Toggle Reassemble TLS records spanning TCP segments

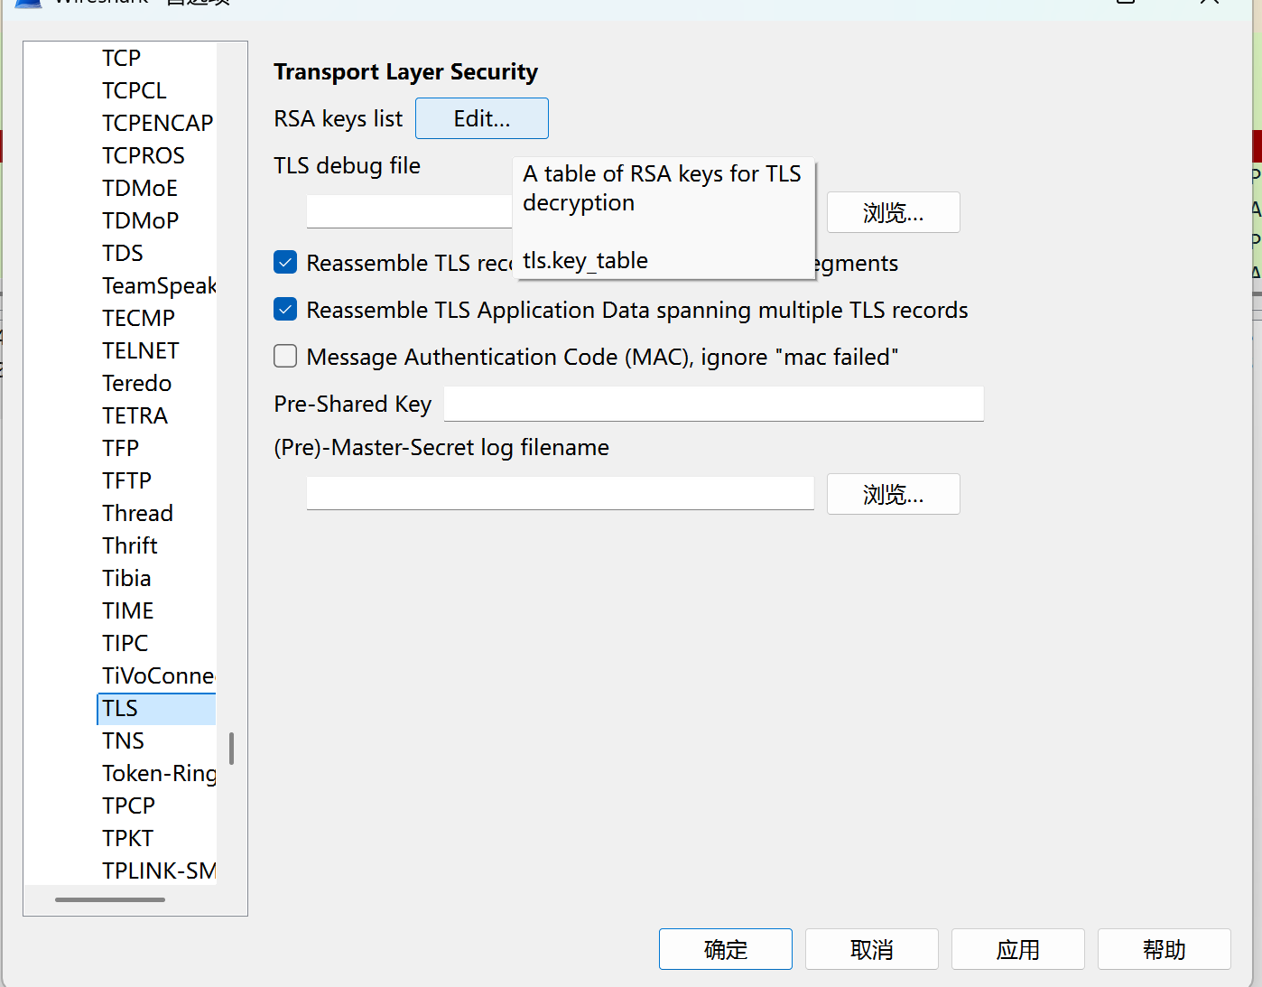[285, 263]
